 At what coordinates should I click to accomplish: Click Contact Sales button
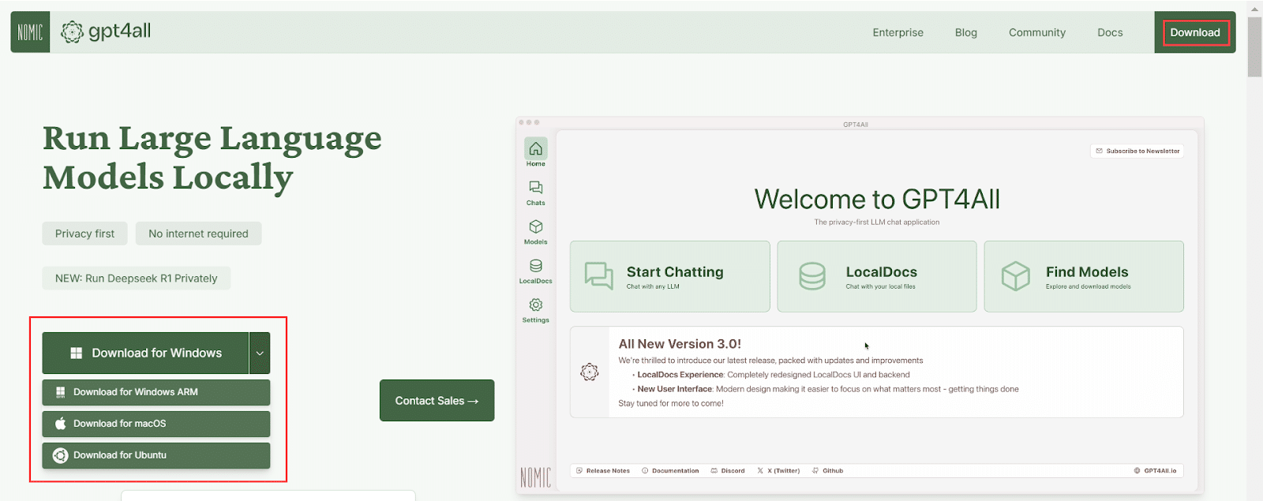point(437,401)
